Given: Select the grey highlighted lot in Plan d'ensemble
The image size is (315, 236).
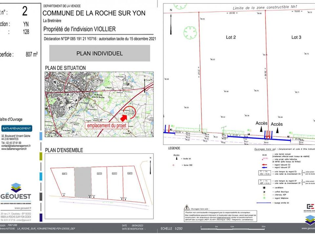Looking at the screenshot, I should 83,182.
